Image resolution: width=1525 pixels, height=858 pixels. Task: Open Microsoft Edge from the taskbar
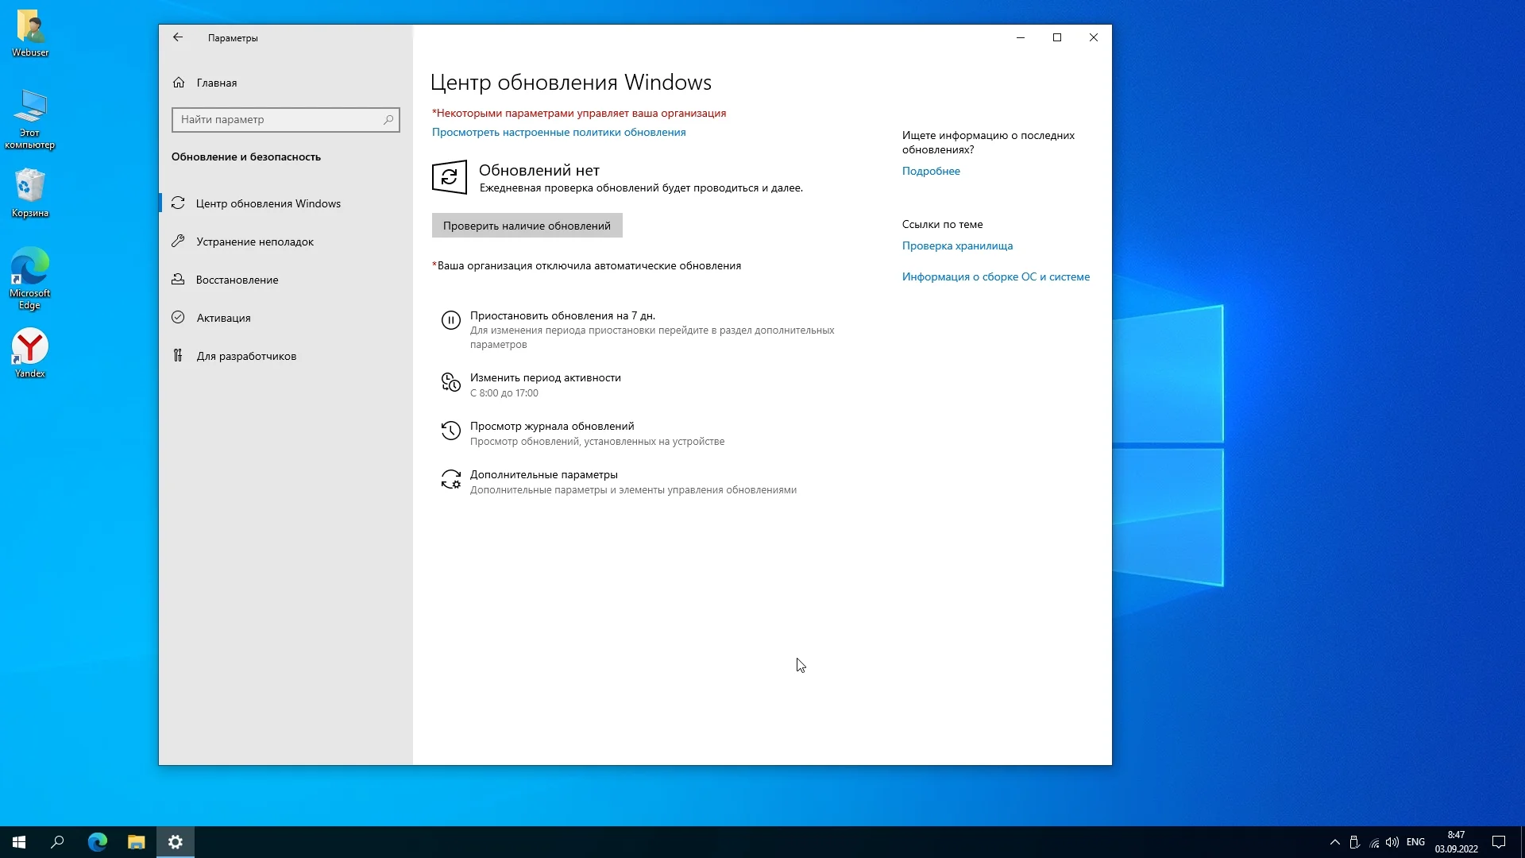(x=98, y=842)
